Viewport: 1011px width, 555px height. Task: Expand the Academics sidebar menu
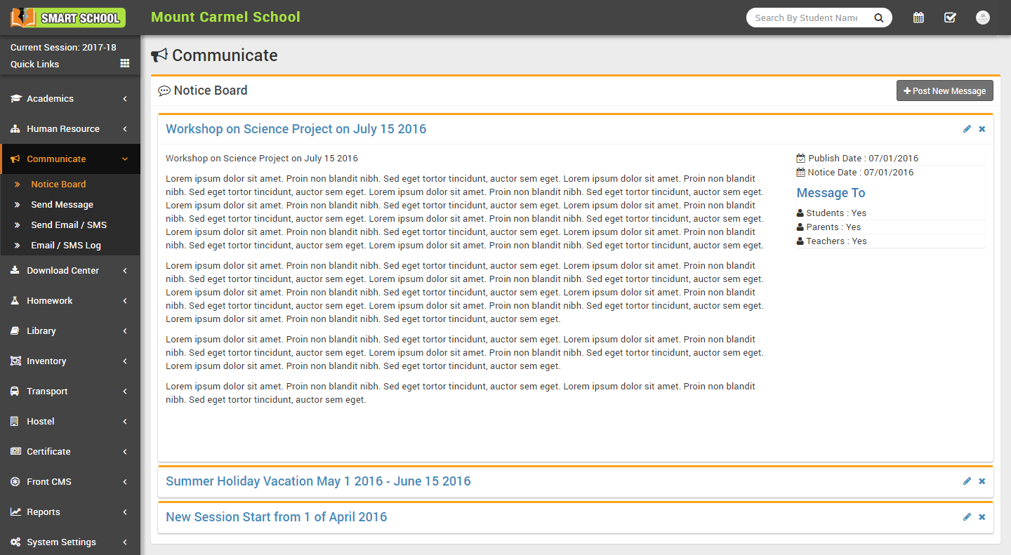(70, 99)
